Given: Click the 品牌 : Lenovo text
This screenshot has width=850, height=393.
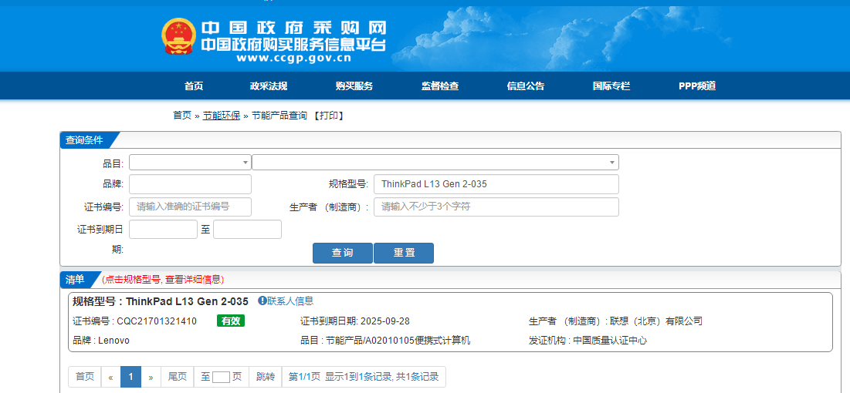Looking at the screenshot, I should [x=101, y=341].
